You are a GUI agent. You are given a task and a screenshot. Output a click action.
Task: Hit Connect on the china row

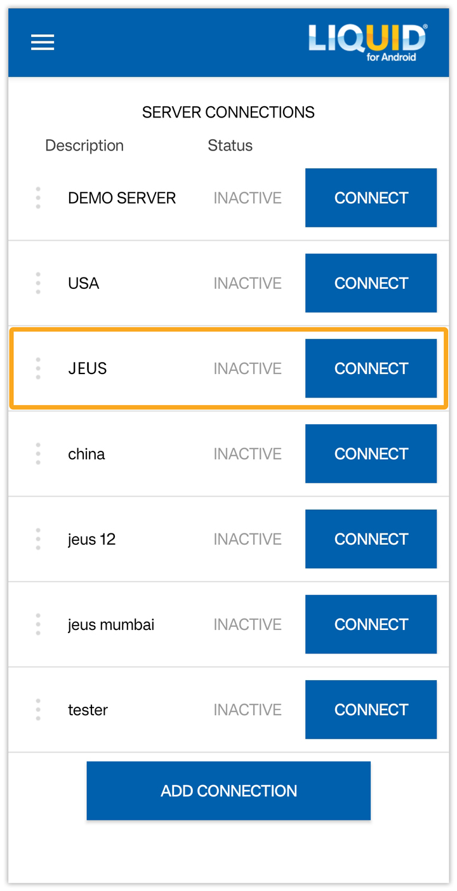pyautogui.click(x=371, y=454)
